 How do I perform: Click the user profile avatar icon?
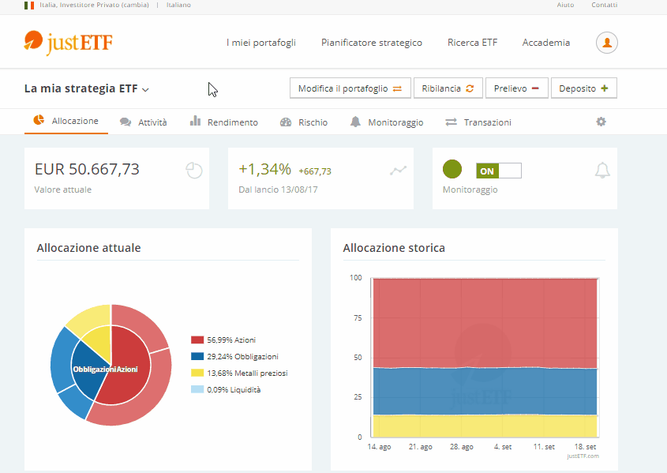click(606, 43)
